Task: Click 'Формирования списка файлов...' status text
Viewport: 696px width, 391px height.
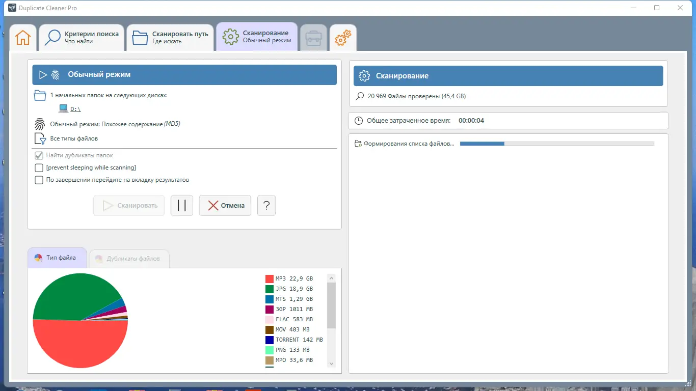Action: [x=409, y=144]
